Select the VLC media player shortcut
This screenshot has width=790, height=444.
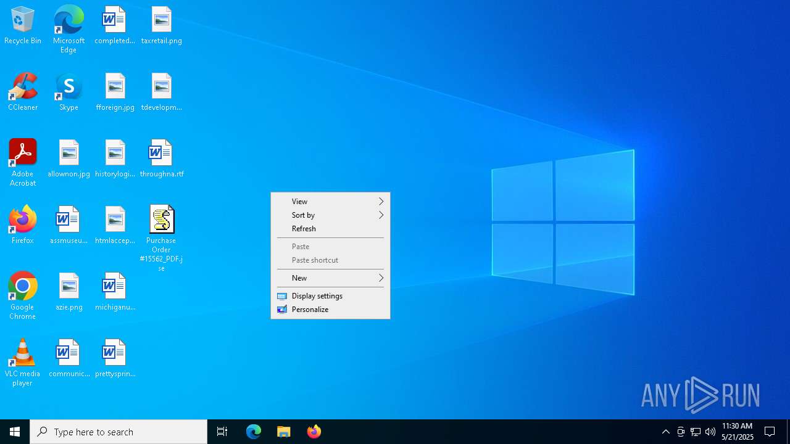point(23,363)
